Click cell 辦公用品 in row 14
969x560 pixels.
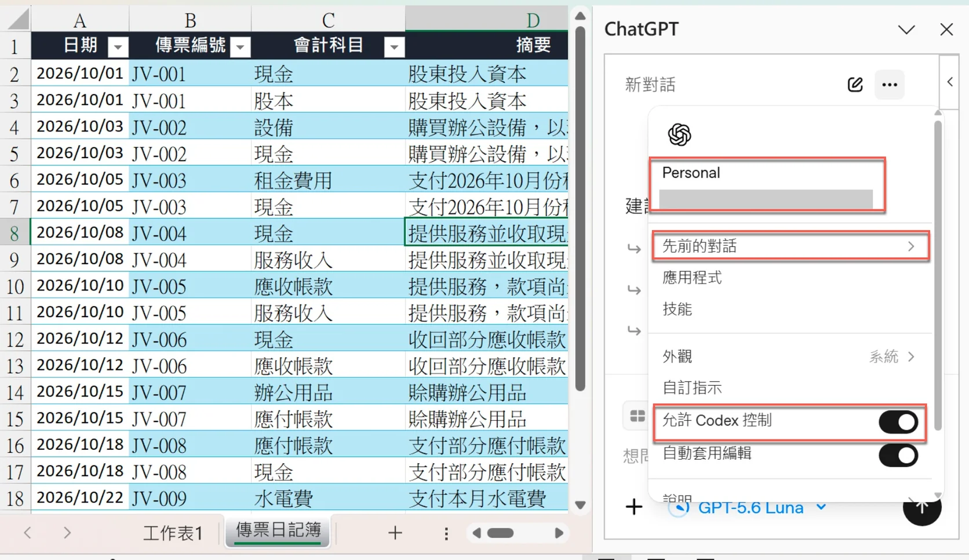tap(328, 392)
